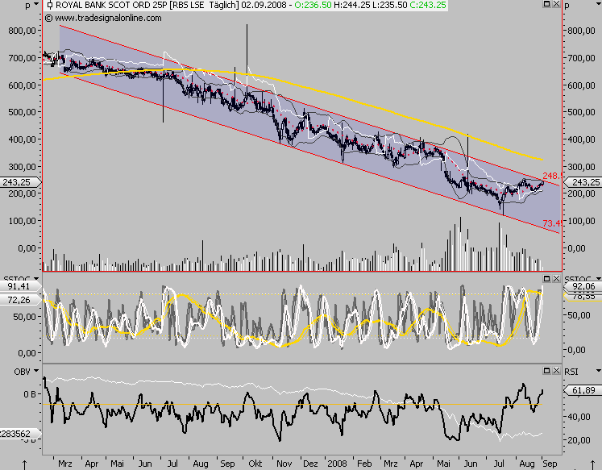The image size is (602, 470).
Task: Close the SSTOC indicator pane
Action: point(556,279)
